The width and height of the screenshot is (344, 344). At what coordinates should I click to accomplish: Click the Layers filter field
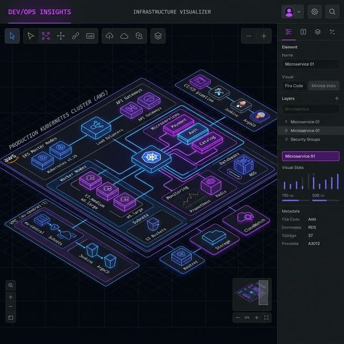coord(311,109)
